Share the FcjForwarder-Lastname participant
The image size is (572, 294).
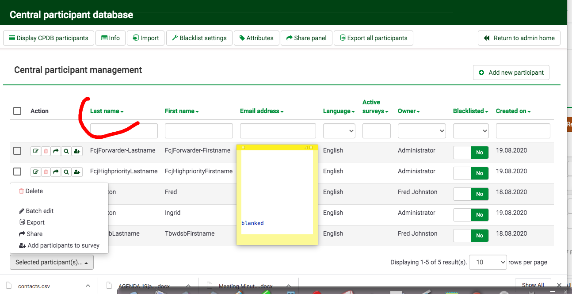56,151
